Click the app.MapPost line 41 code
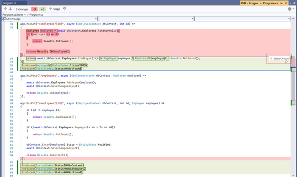 pos(83,76)
